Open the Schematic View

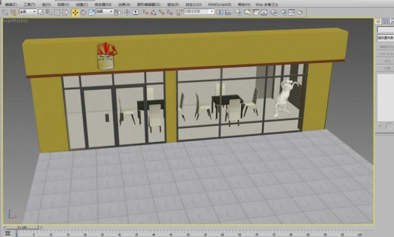pos(264,12)
